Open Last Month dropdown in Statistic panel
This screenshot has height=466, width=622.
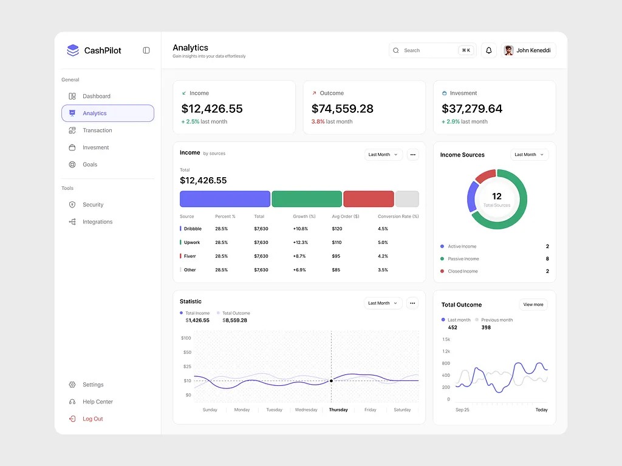click(x=383, y=303)
